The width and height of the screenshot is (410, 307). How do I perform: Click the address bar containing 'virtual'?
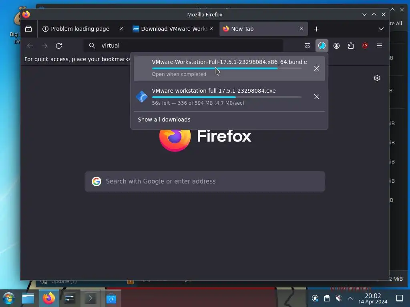coord(183,46)
